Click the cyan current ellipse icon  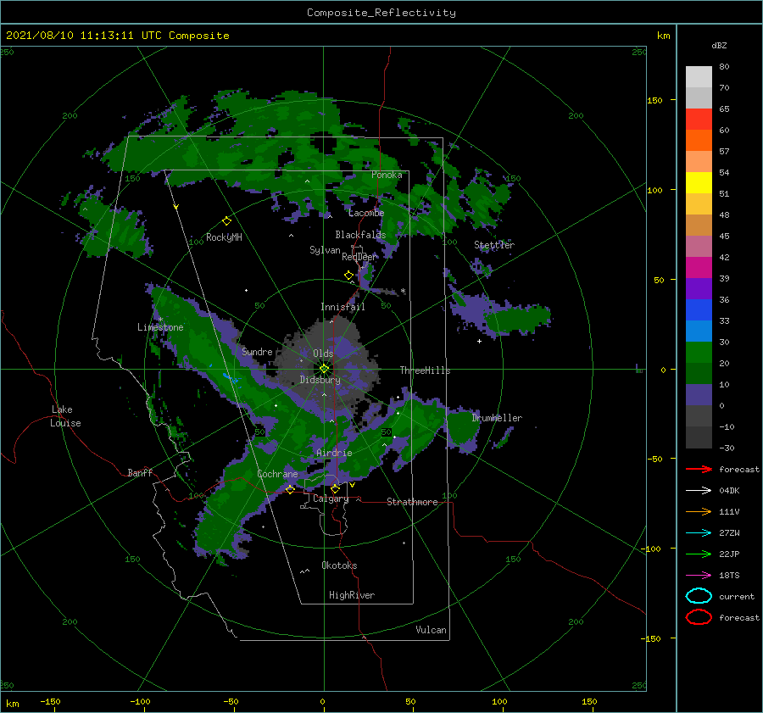pyautogui.click(x=699, y=596)
